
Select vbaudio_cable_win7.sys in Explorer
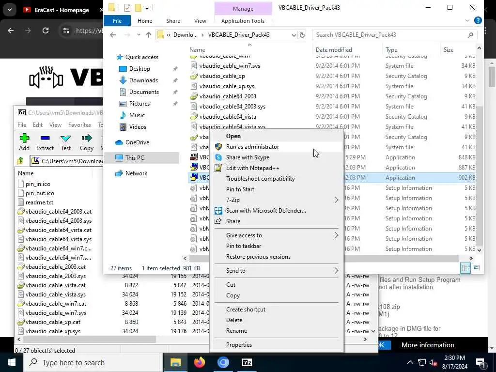point(230,66)
